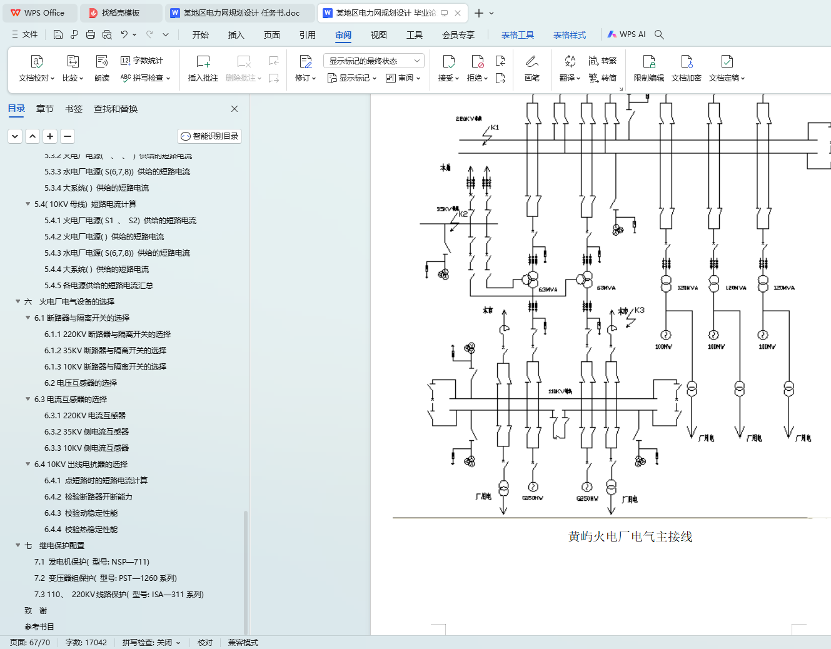Click the 文档校对 proofreading icon

(37, 61)
